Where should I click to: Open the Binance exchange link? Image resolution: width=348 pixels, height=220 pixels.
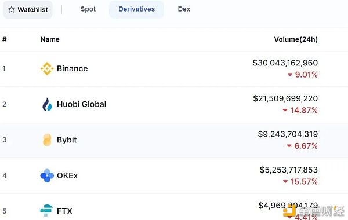click(72, 68)
